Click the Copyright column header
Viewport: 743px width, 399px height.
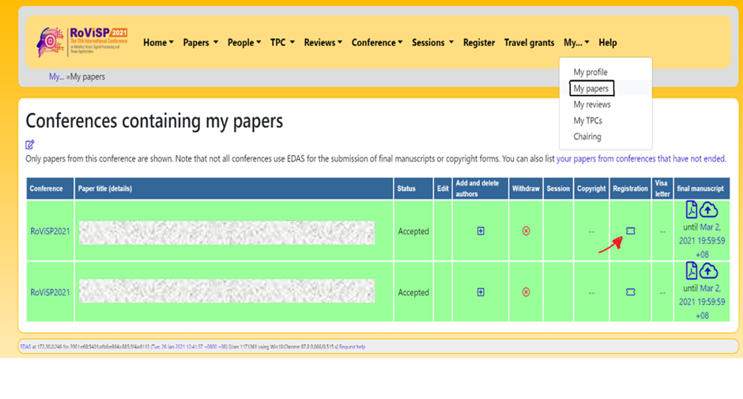pyautogui.click(x=591, y=188)
